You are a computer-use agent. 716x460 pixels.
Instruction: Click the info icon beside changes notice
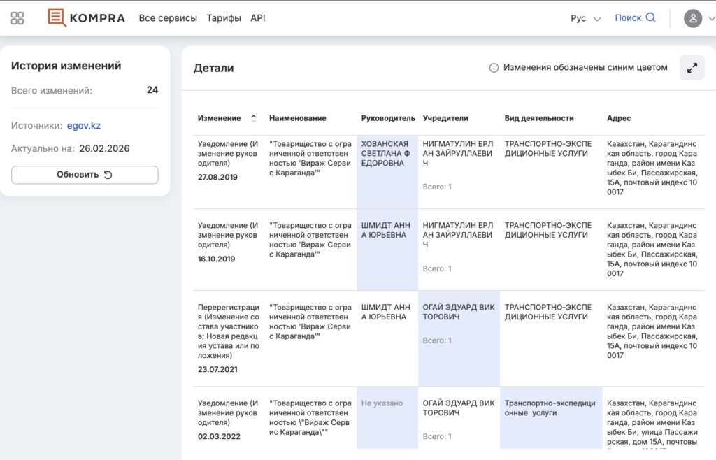[494, 68]
